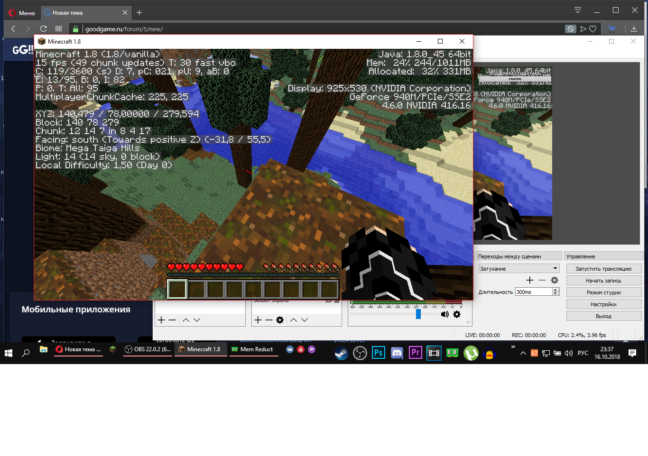The height and width of the screenshot is (456, 648).
Task: Move scene down in OBS list
Action: tap(197, 320)
